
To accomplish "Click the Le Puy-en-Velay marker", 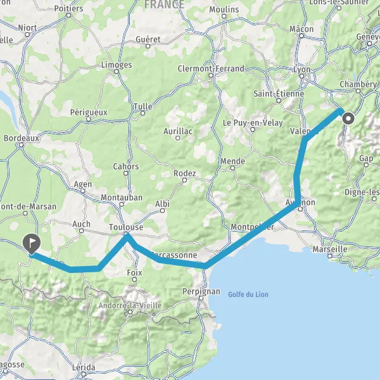I will [x=253, y=129].
